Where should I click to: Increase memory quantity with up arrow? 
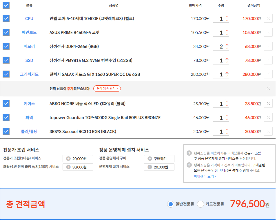(x=227, y=44)
